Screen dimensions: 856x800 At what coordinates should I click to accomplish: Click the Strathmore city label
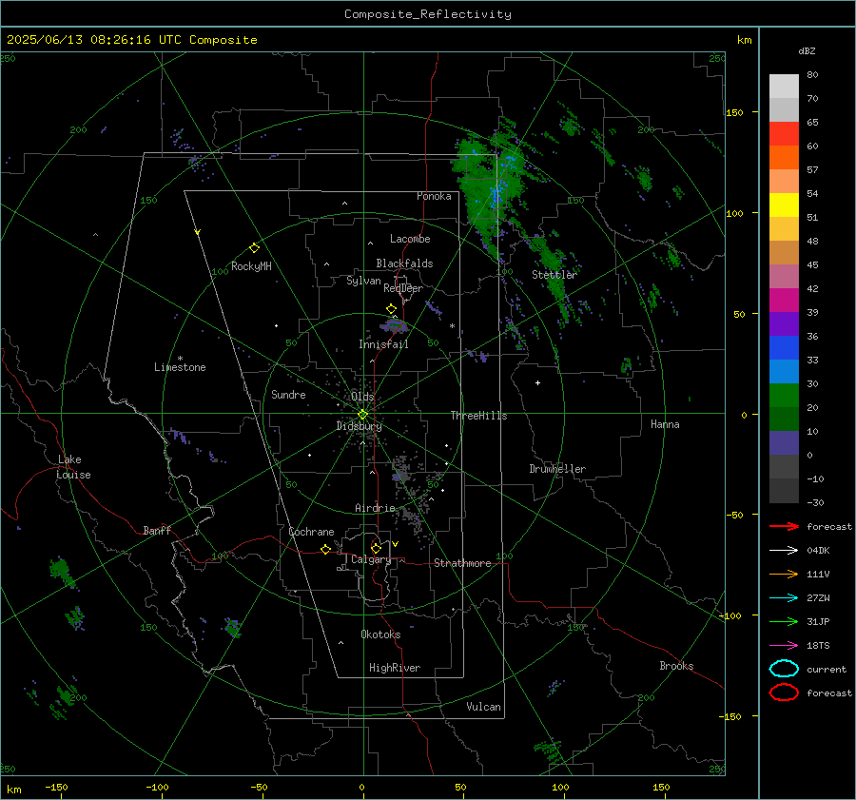click(462, 563)
